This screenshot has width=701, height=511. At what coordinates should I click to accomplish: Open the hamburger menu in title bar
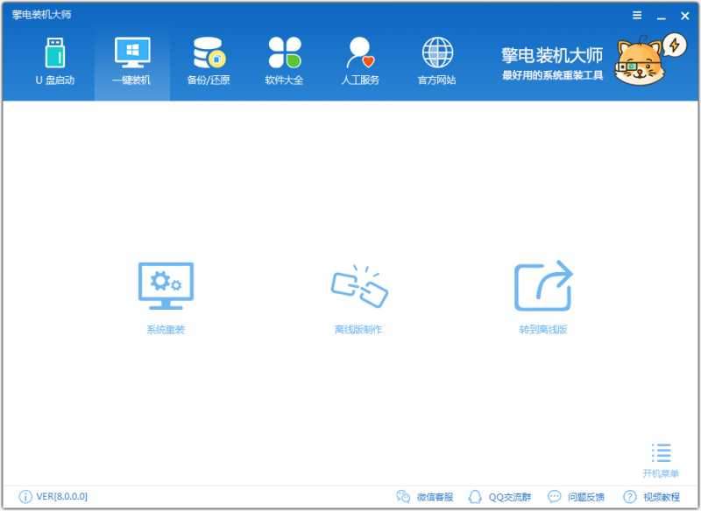636,15
